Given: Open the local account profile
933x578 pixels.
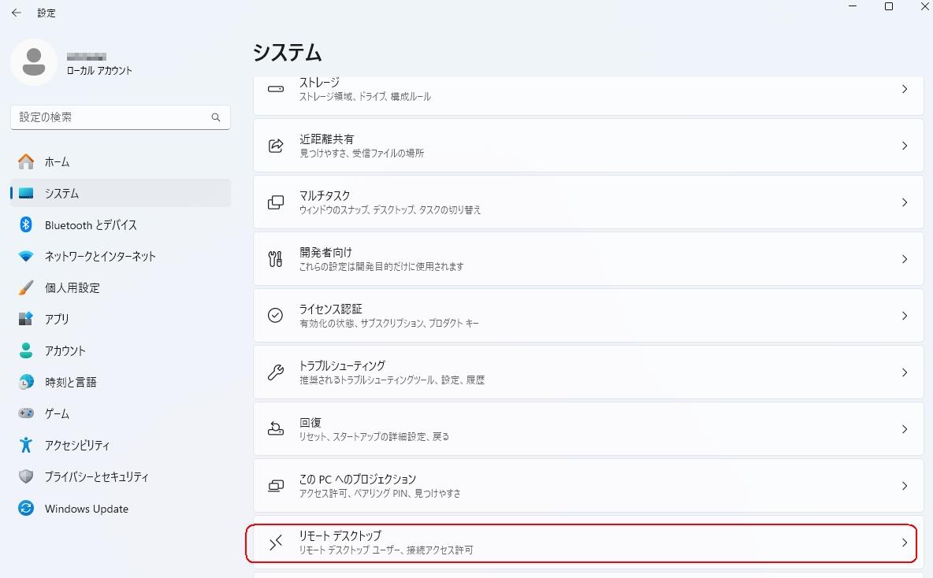Looking at the screenshot, I should 72,62.
